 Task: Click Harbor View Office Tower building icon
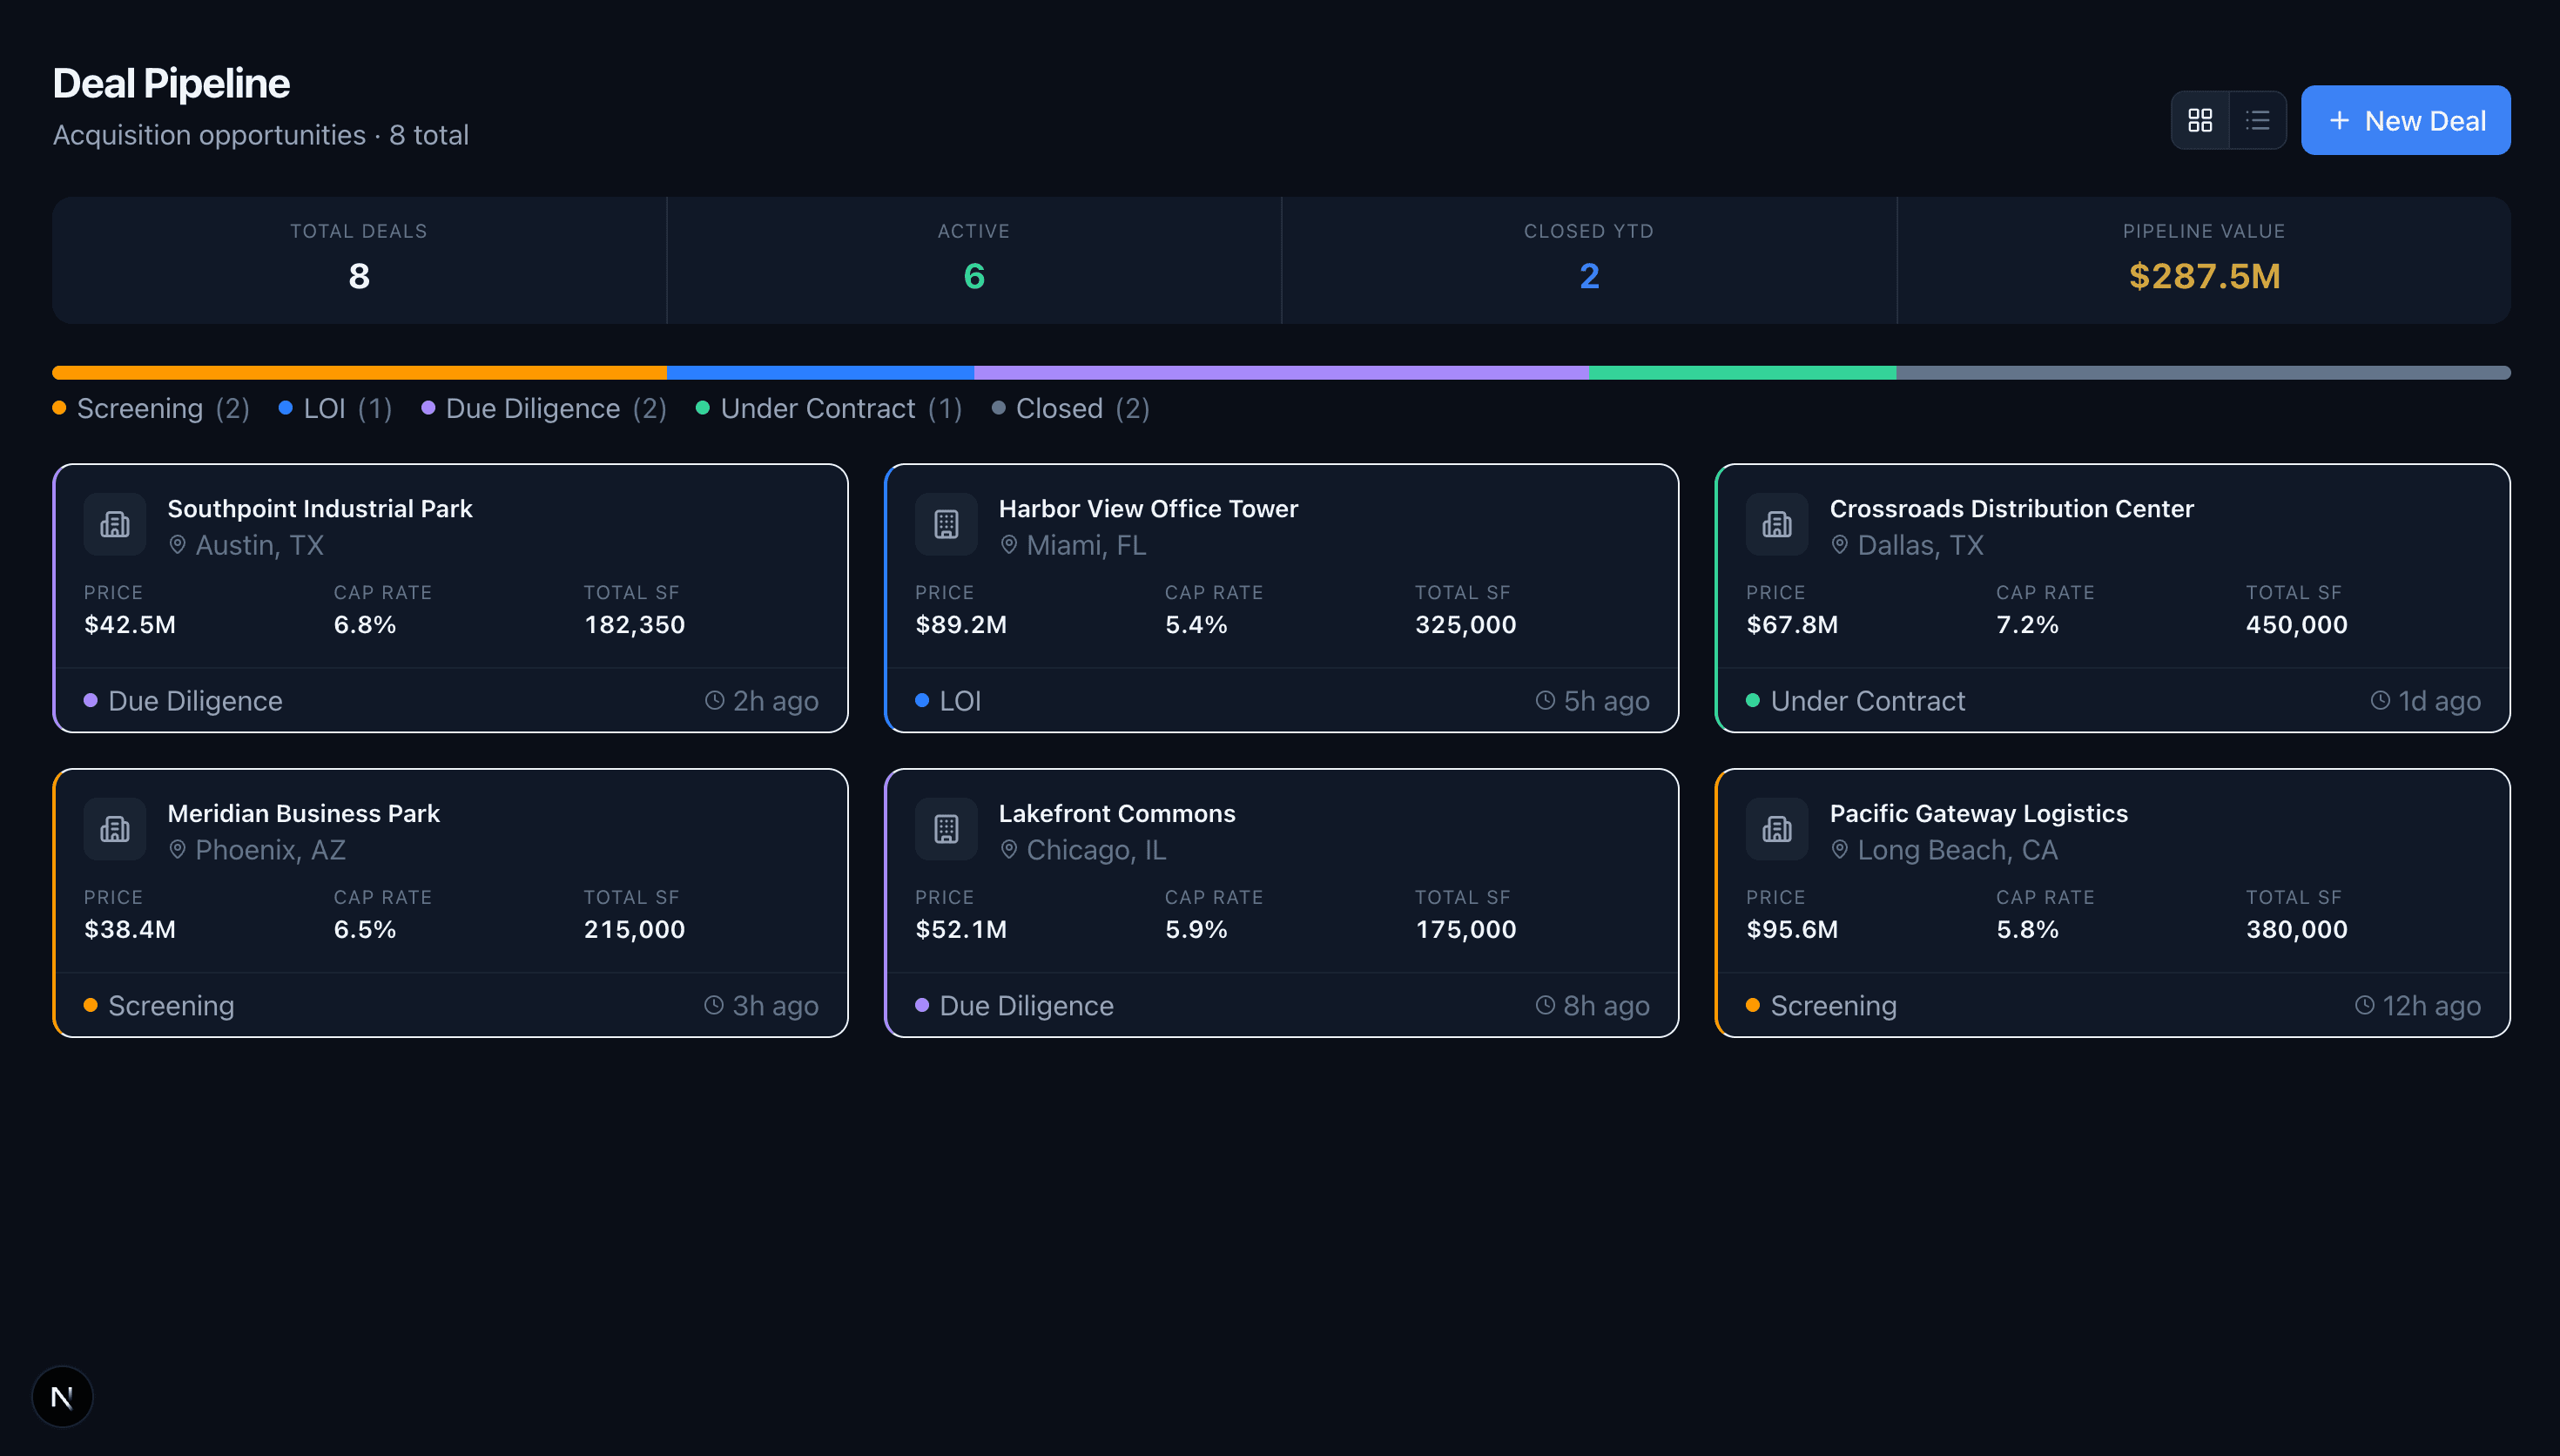click(946, 524)
